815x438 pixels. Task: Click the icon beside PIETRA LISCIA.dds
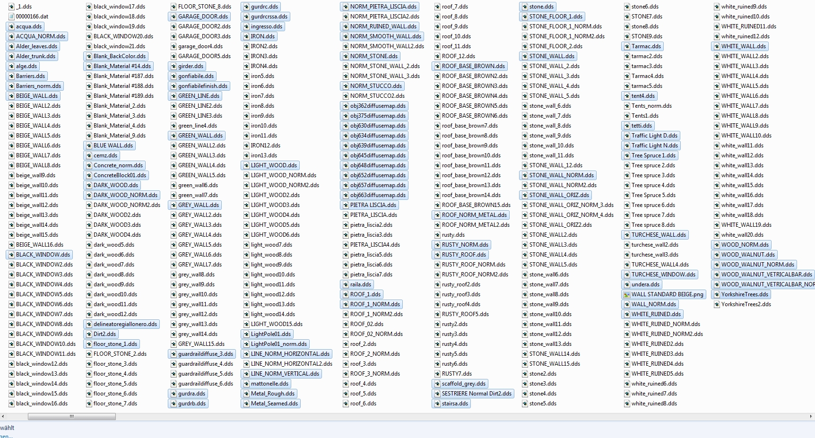[x=346, y=205]
